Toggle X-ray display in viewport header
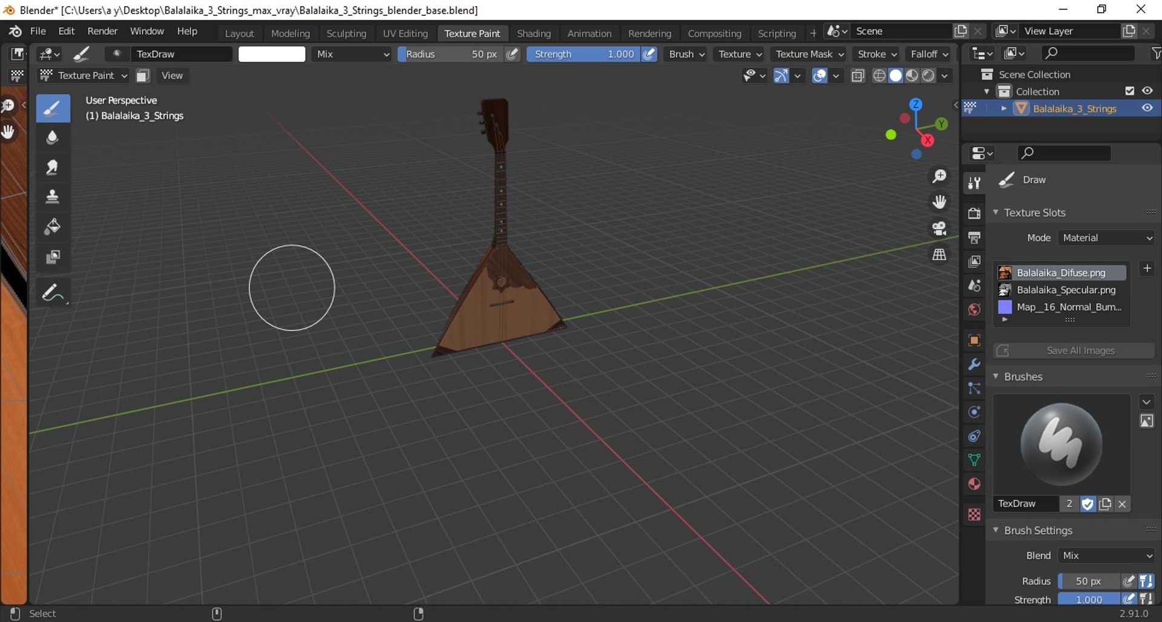The image size is (1162, 622). pyautogui.click(x=858, y=76)
